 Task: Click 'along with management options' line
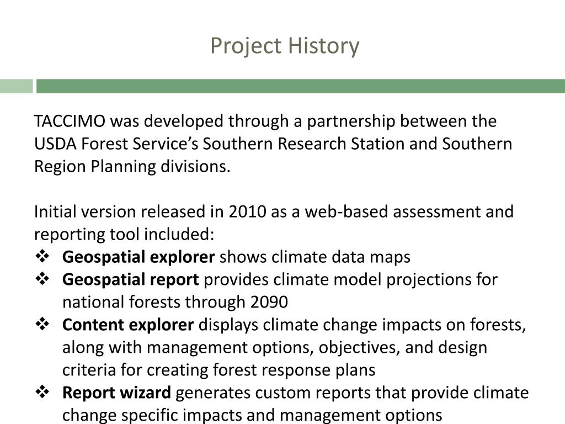(275, 348)
